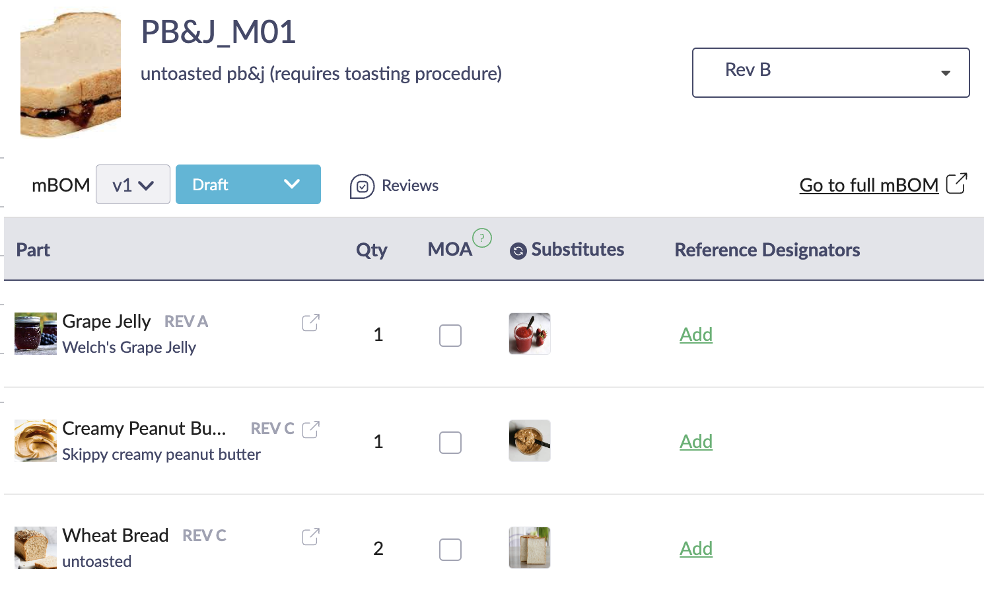Screen dimensions: 984x592
Task: Enable MOA checkbox for Wheat Bread
Action: tap(450, 549)
